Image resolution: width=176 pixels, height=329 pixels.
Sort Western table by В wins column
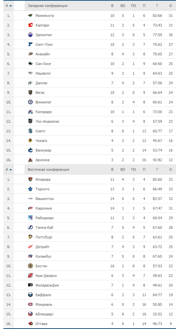112,6
